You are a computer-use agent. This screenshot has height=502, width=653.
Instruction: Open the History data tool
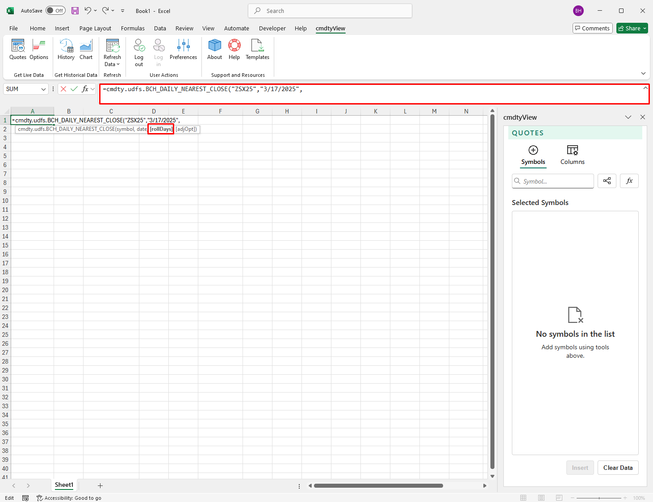point(66,50)
